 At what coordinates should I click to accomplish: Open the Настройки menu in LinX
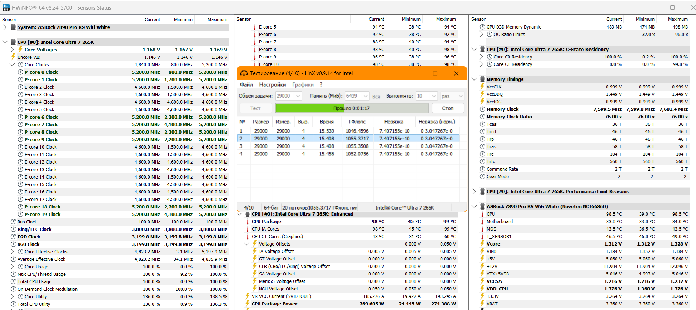tap(272, 84)
